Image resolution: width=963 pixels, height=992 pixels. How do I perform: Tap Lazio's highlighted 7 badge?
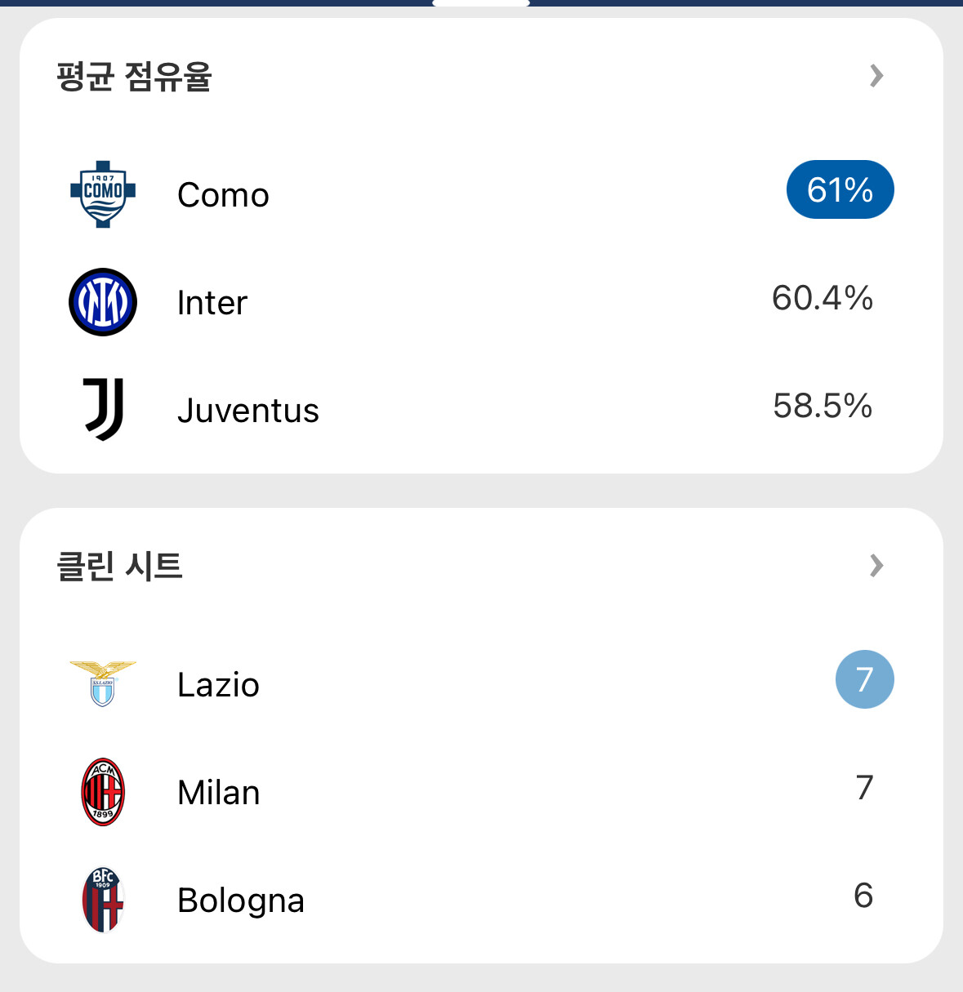click(x=864, y=679)
